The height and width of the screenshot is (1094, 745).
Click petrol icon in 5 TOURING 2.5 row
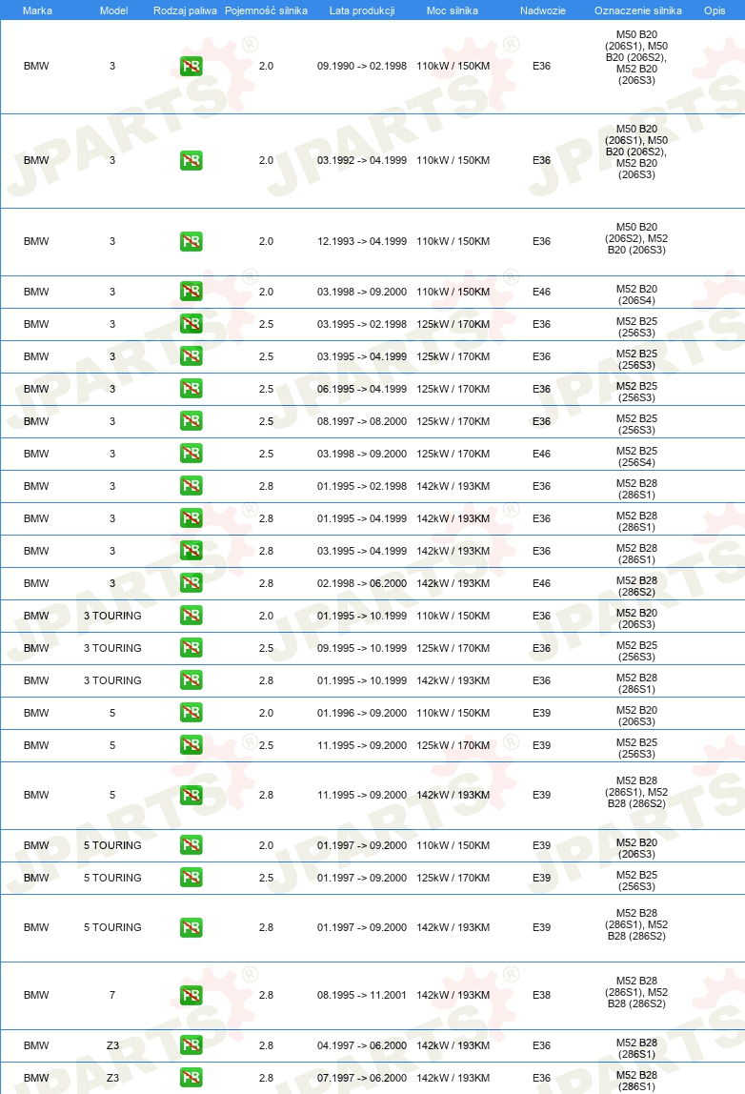(x=191, y=878)
